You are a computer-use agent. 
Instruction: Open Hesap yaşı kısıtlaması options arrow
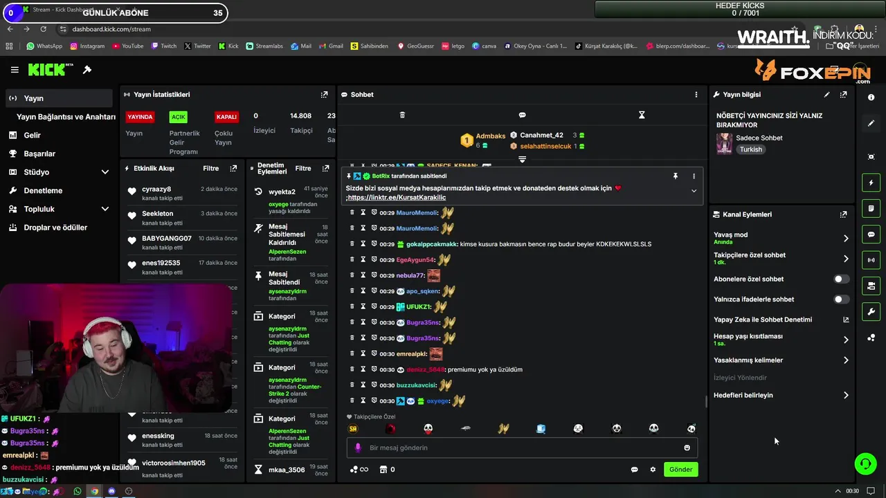click(x=846, y=340)
